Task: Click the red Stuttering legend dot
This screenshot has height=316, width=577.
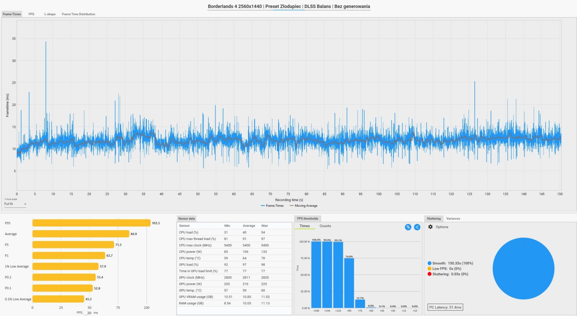Action: pyautogui.click(x=430, y=274)
